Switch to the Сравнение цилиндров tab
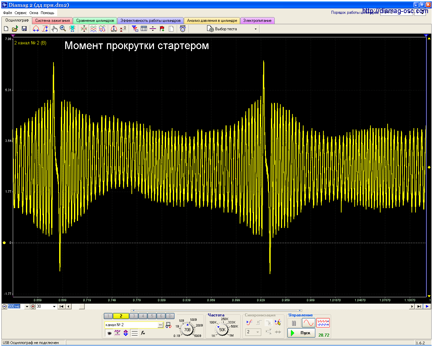Screen dimensions: 433x347 95,21
